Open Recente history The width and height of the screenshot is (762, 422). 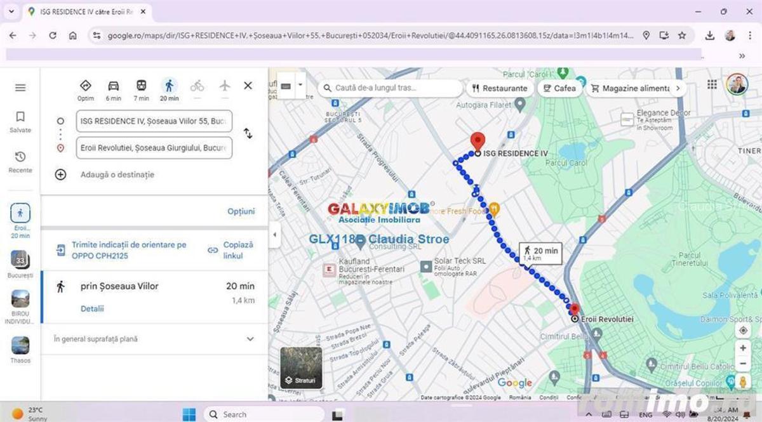click(x=20, y=161)
